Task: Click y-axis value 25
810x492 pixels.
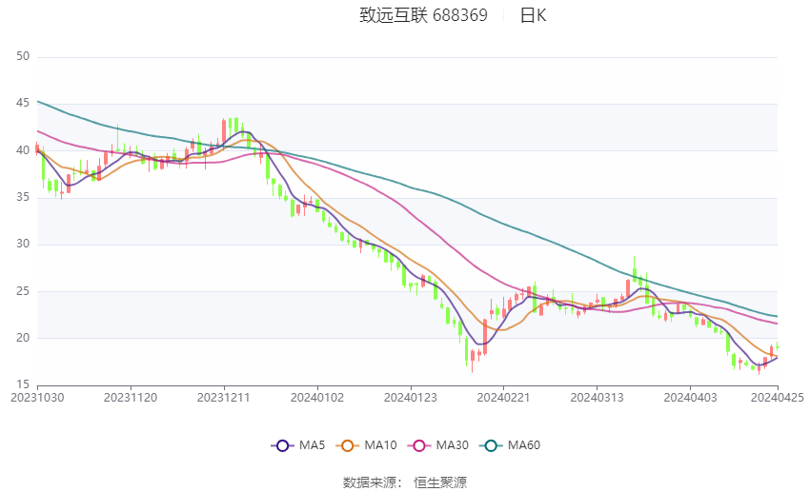Action: 23,291
